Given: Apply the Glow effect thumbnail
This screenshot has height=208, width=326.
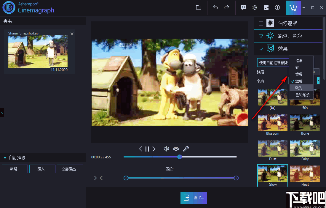Looking at the screenshot, I should (x=272, y=174).
